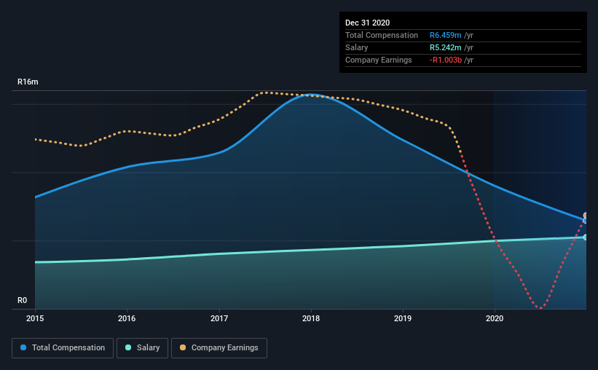Click the R6.459m total compensation value
598x370 pixels.
tap(446, 35)
